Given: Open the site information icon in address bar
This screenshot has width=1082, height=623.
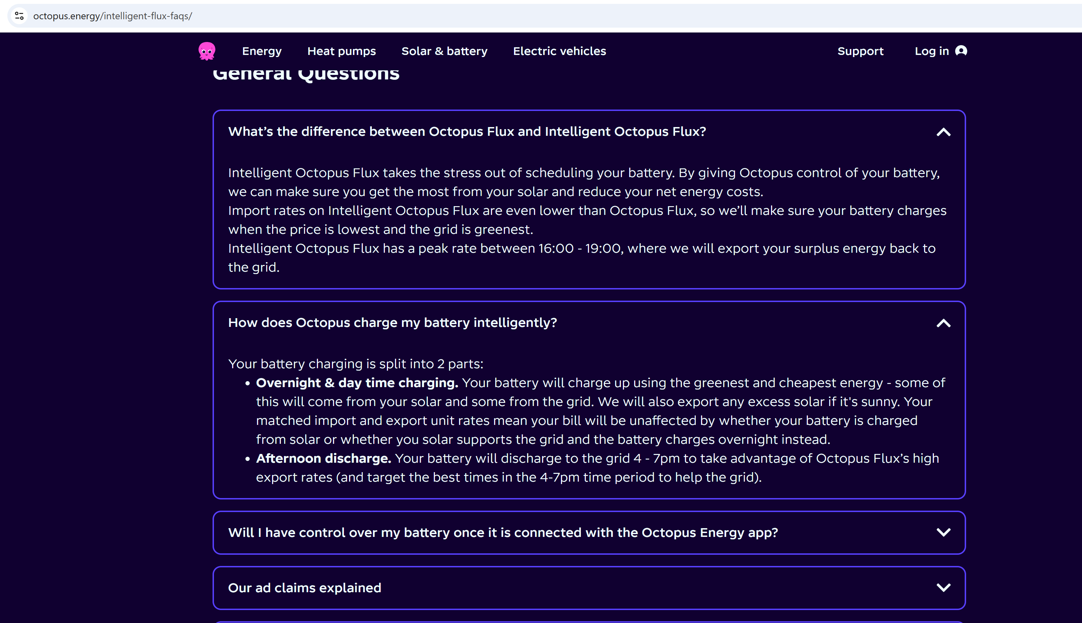Looking at the screenshot, I should [19, 16].
